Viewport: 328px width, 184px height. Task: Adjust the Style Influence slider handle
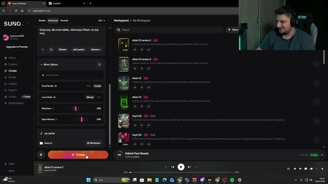[82, 119]
